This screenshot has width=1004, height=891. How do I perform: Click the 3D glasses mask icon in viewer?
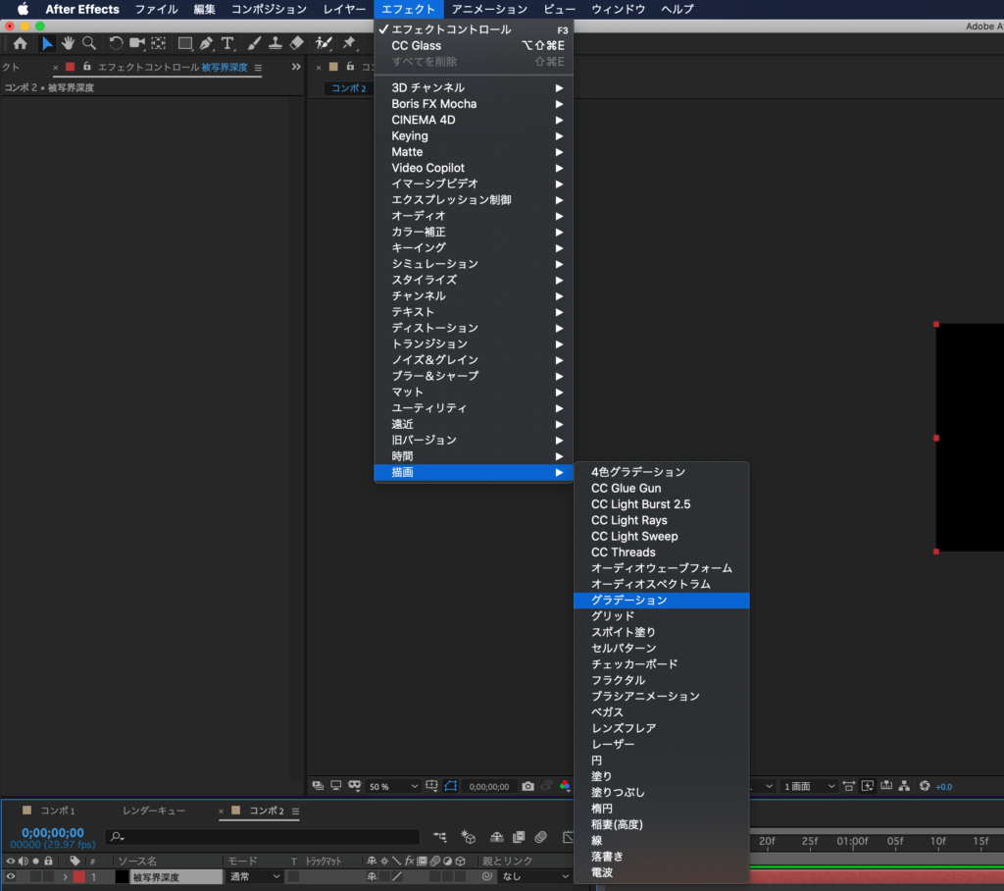point(355,786)
